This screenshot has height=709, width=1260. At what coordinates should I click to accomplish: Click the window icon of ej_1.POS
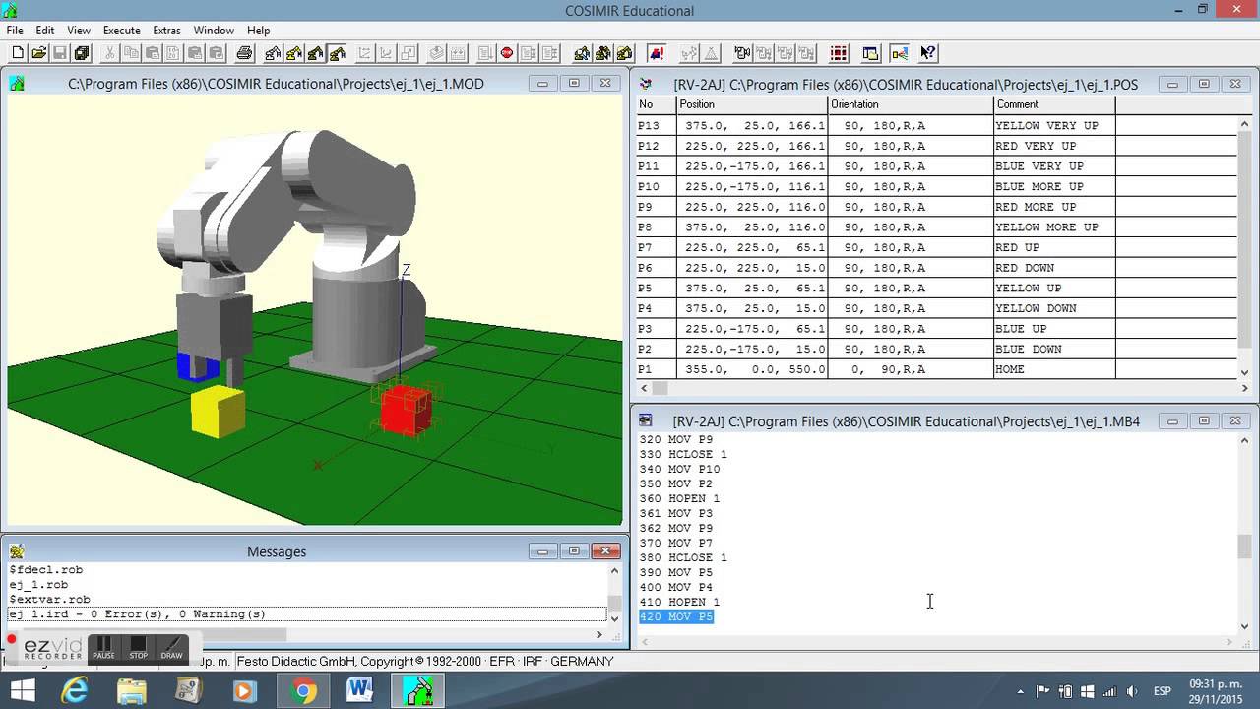coord(646,84)
